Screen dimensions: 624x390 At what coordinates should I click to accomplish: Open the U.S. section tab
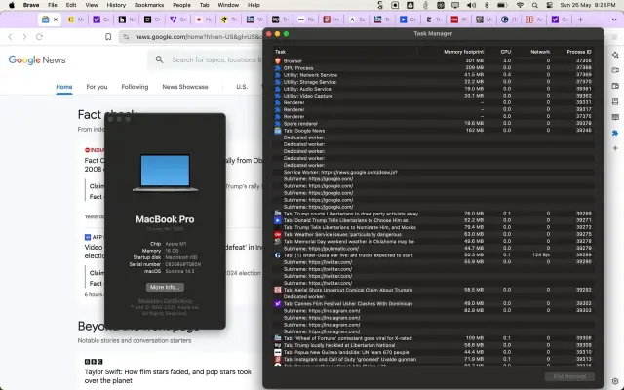242,87
